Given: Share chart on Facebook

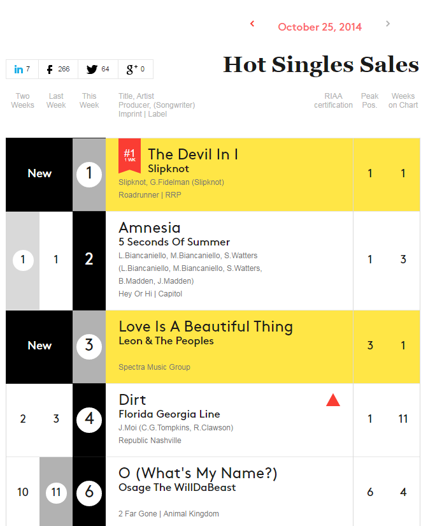Looking at the screenshot, I should [x=59, y=69].
